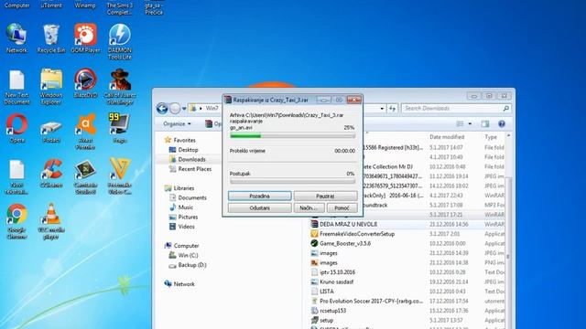This screenshot has width=586, height=329.
Task: Toggle the Explorer preview pane icon
Action: click(485, 123)
